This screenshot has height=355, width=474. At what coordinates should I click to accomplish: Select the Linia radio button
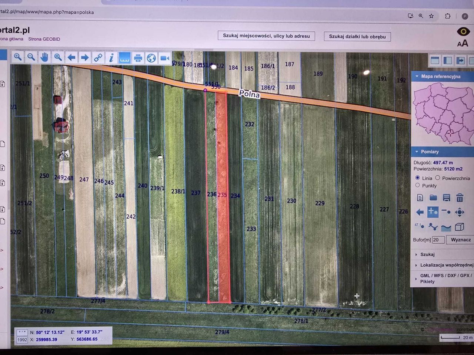point(417,178)
